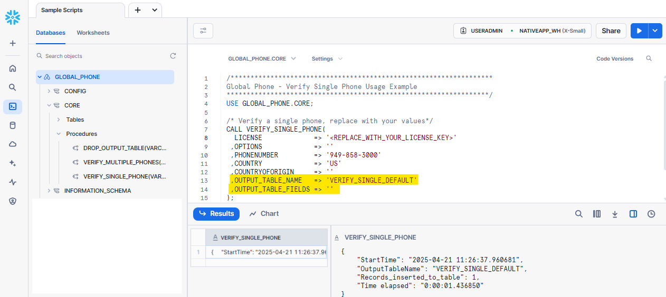Switch to the Chart tab
The height and width of the screenshot is (297, 666).
[264, 214]
